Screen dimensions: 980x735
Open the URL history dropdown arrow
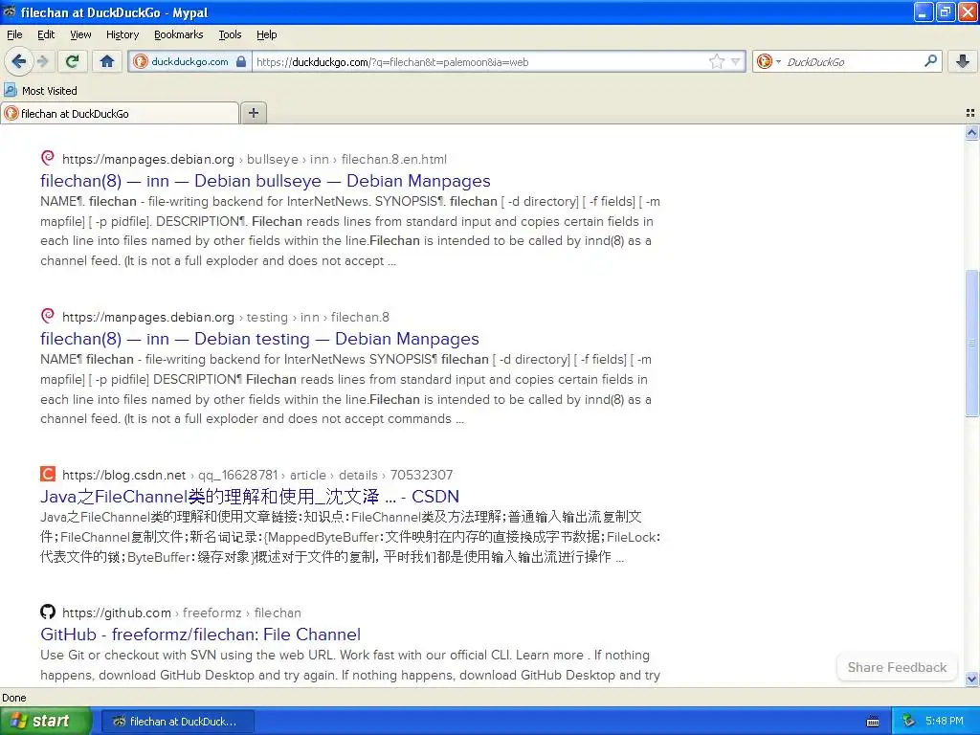coord(736,61)
